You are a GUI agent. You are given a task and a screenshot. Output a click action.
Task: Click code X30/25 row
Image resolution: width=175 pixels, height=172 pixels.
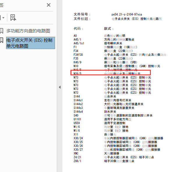click(115, 142)
